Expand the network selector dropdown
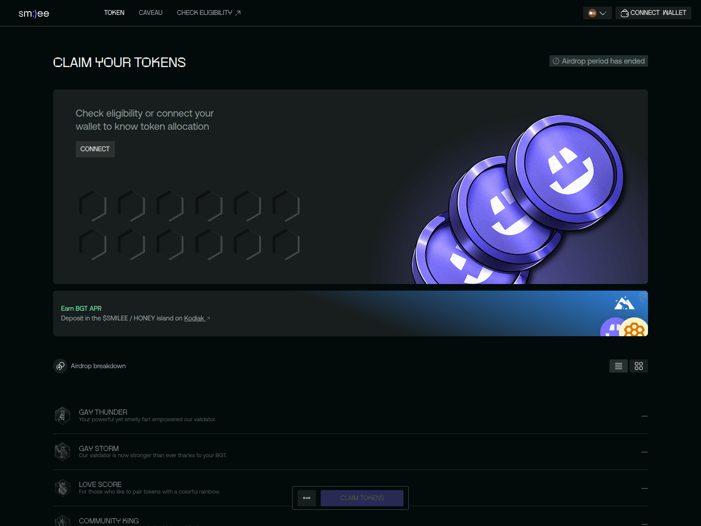Image resolution: width=701 pixels, height=526 pixels. click(x=597, y=13)
